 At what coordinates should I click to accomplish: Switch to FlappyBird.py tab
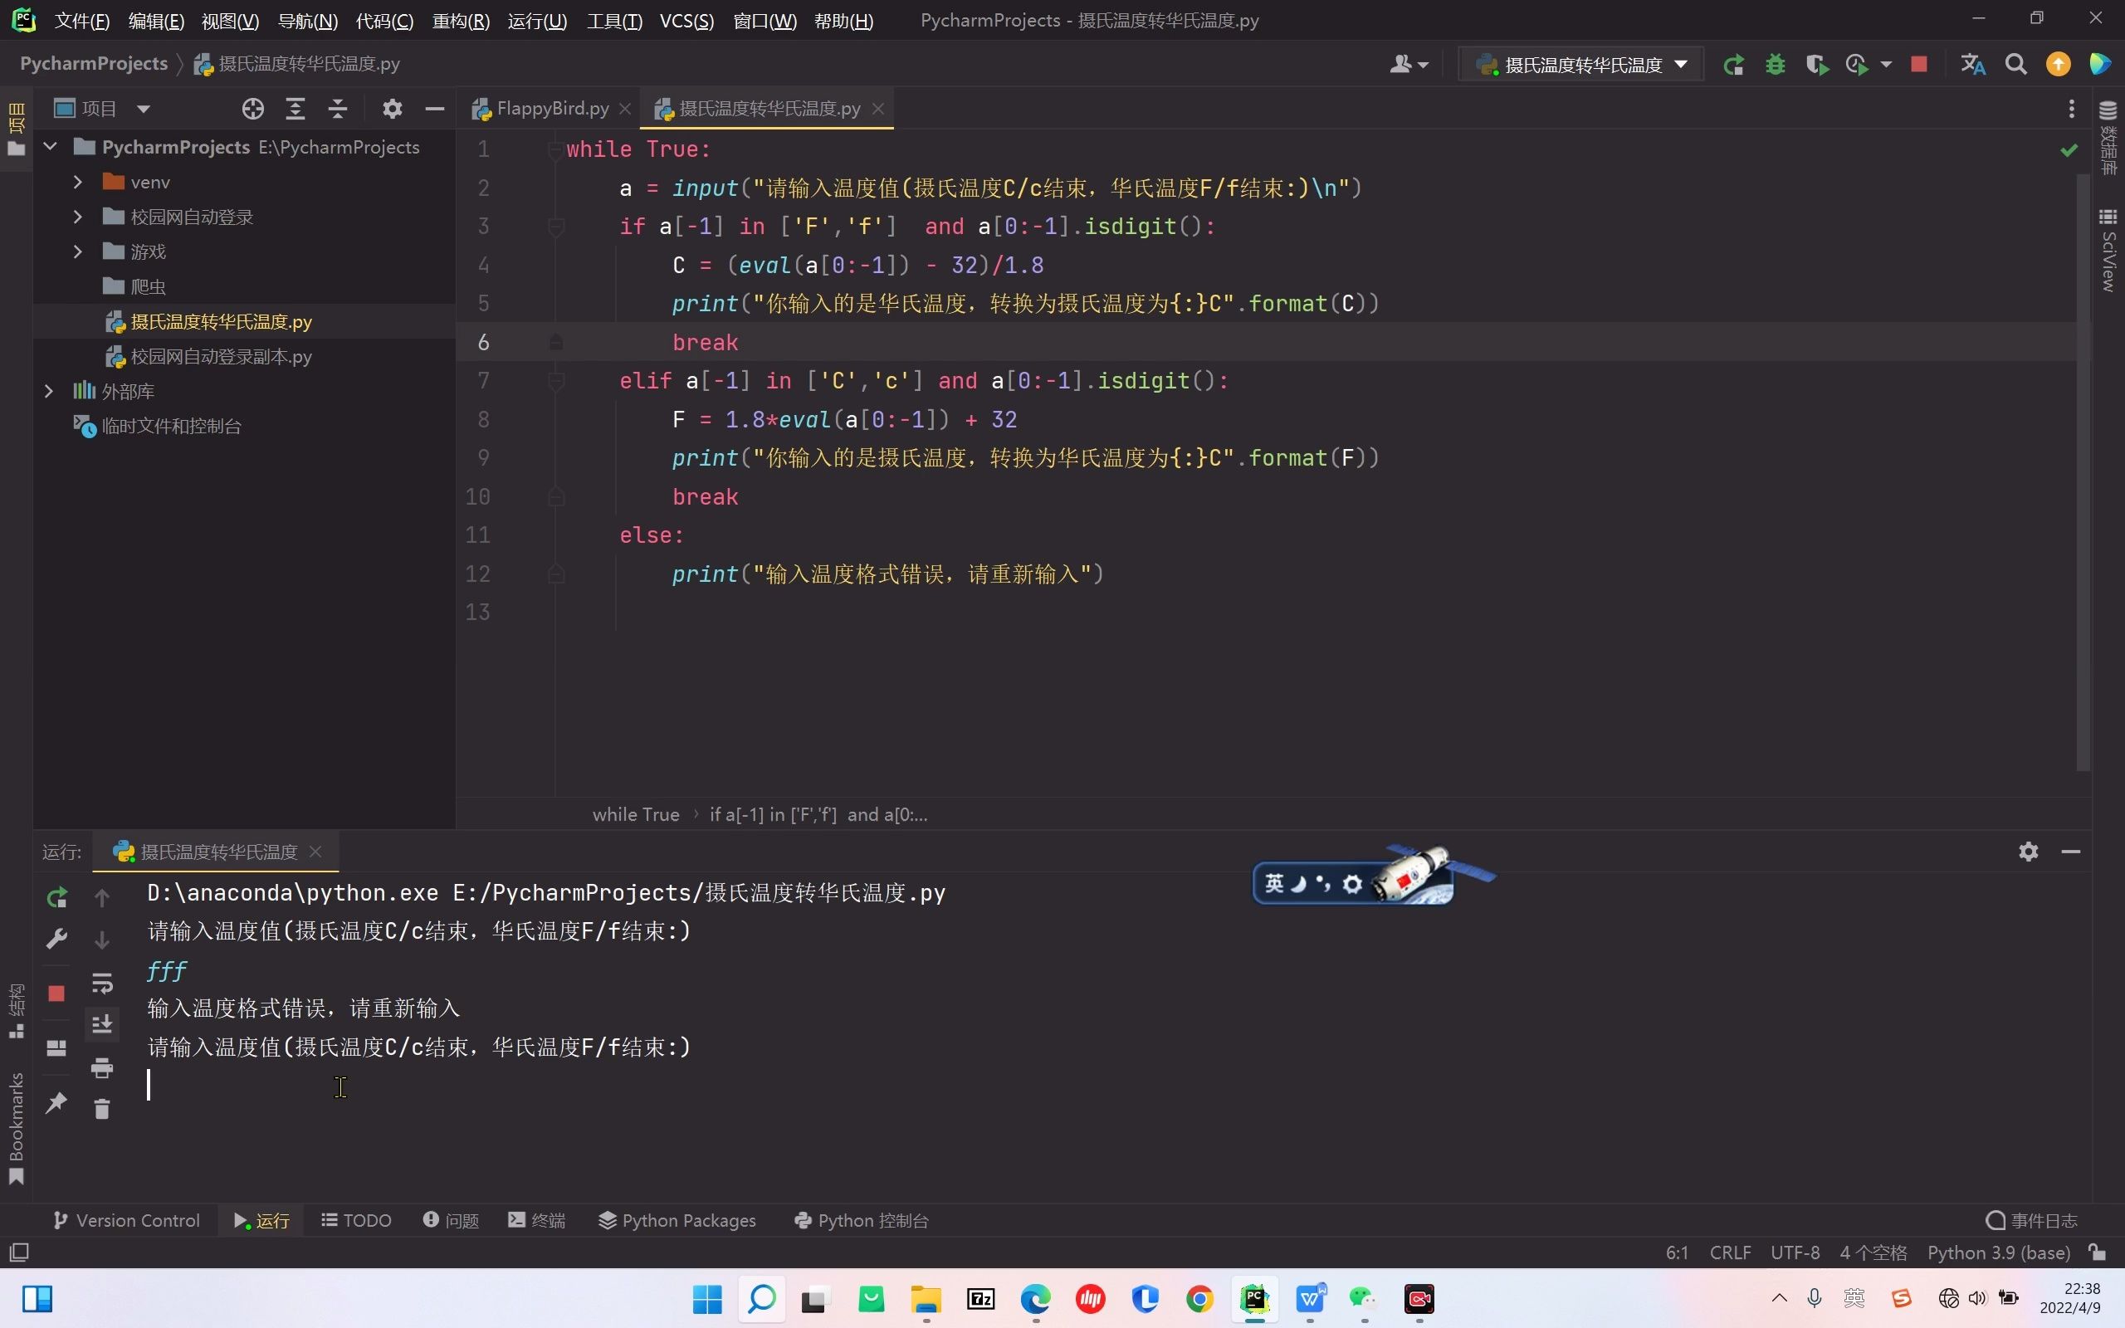coord(552,109)
